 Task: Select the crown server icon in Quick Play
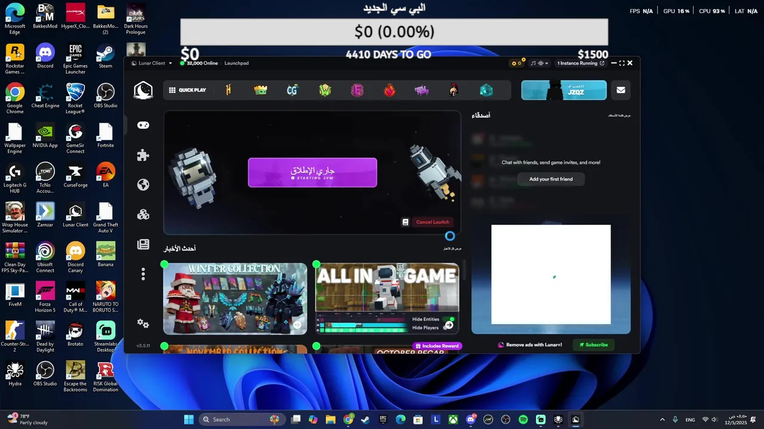coord(260,90)
